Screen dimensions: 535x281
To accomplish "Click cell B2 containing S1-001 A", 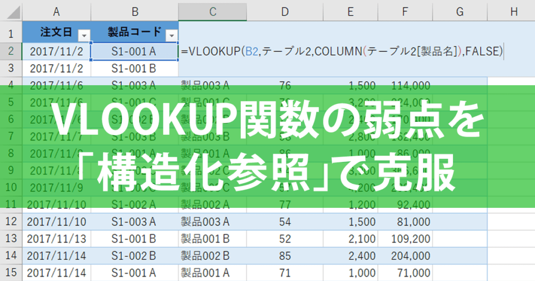I will click(134, 52).
